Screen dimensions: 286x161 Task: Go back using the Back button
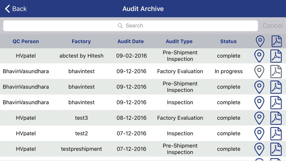[16, 9]
